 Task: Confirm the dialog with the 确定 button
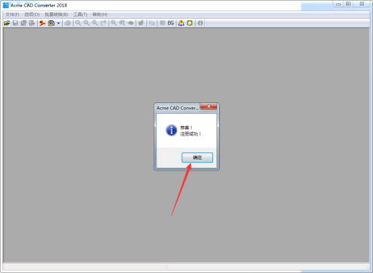197,158
